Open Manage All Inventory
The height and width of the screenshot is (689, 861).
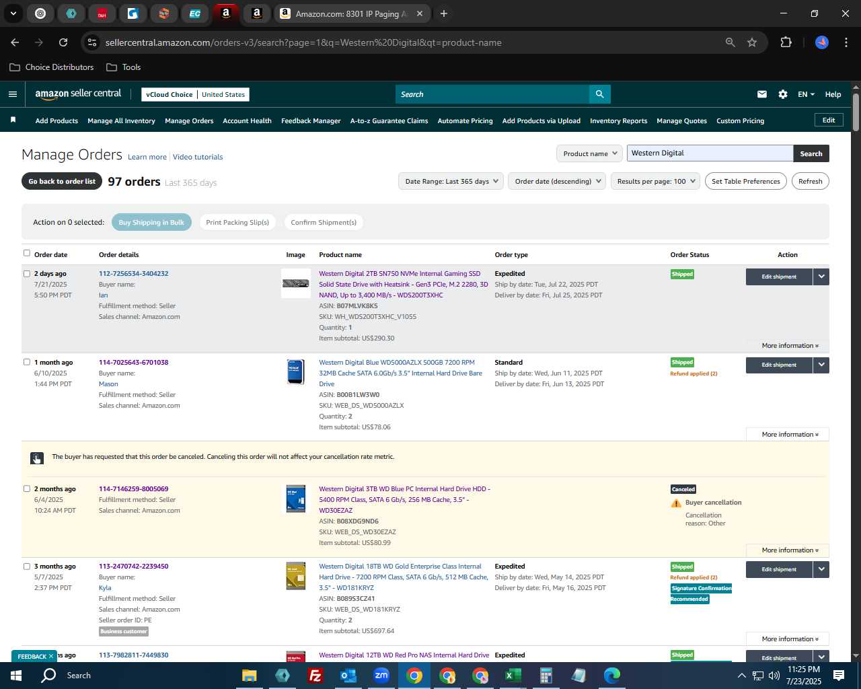point(121,121)
